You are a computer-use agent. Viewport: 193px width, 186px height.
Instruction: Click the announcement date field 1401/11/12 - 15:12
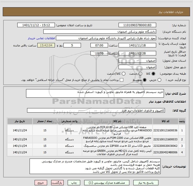[x=36, y=25]
